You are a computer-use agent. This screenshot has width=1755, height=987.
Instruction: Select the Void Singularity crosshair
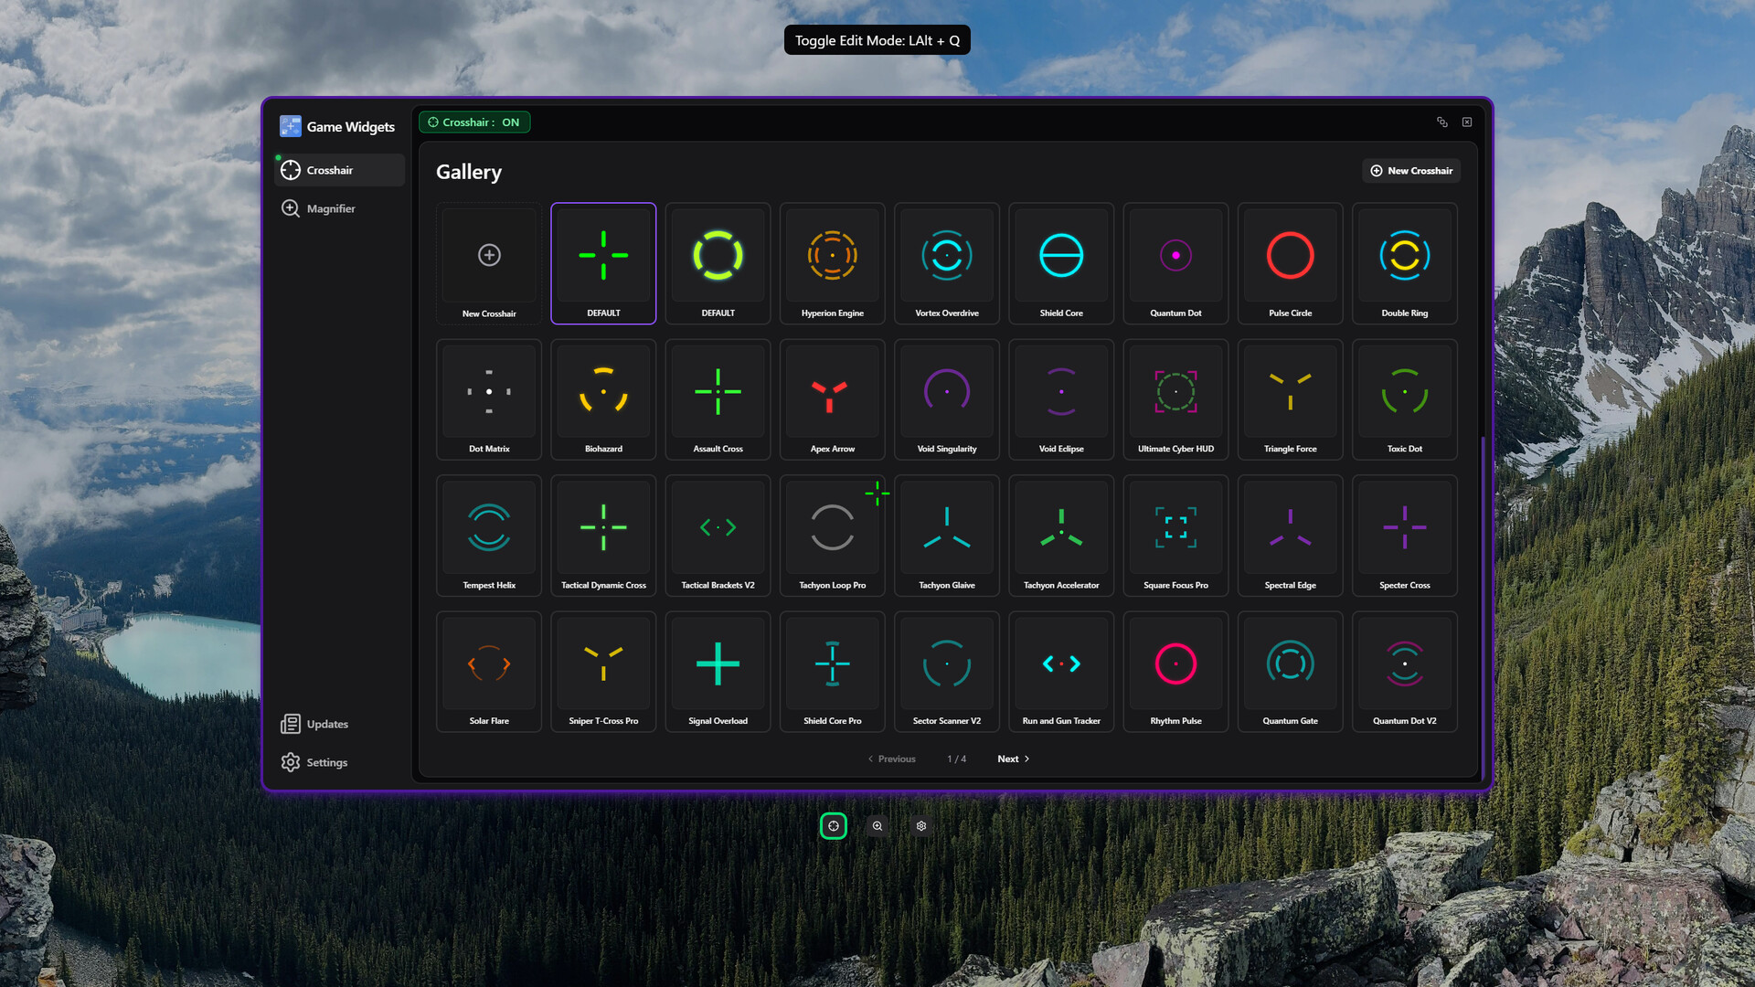point(947,399)
